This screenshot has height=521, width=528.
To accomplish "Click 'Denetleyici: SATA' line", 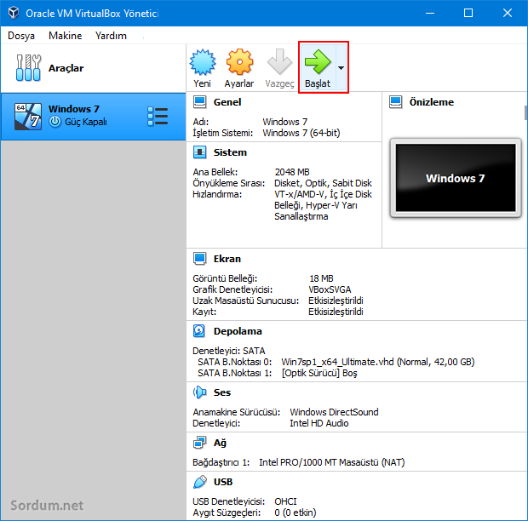I will coord(228,351).
